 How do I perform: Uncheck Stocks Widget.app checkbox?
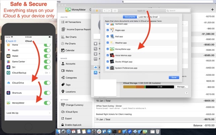point(107,61)
